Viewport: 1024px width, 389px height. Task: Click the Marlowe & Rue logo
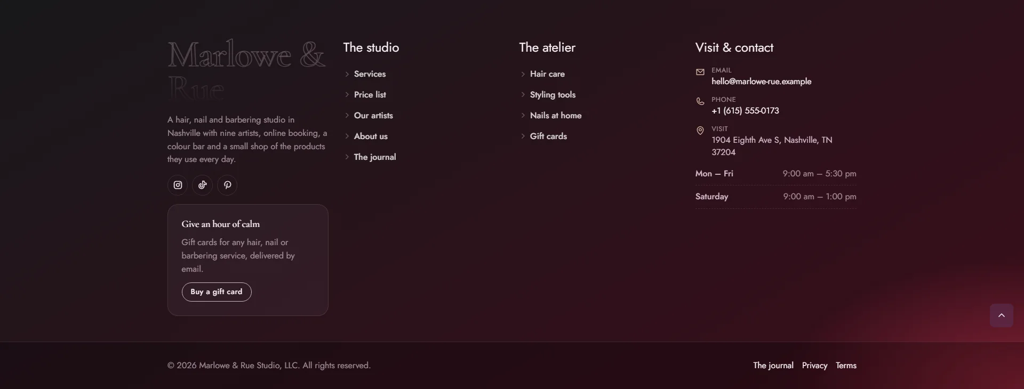click(x=246, y=70)
